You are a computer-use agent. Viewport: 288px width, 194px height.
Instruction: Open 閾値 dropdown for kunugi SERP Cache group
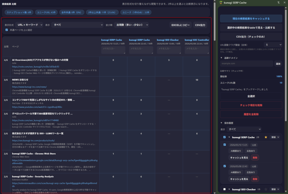[x=275, y=137]
